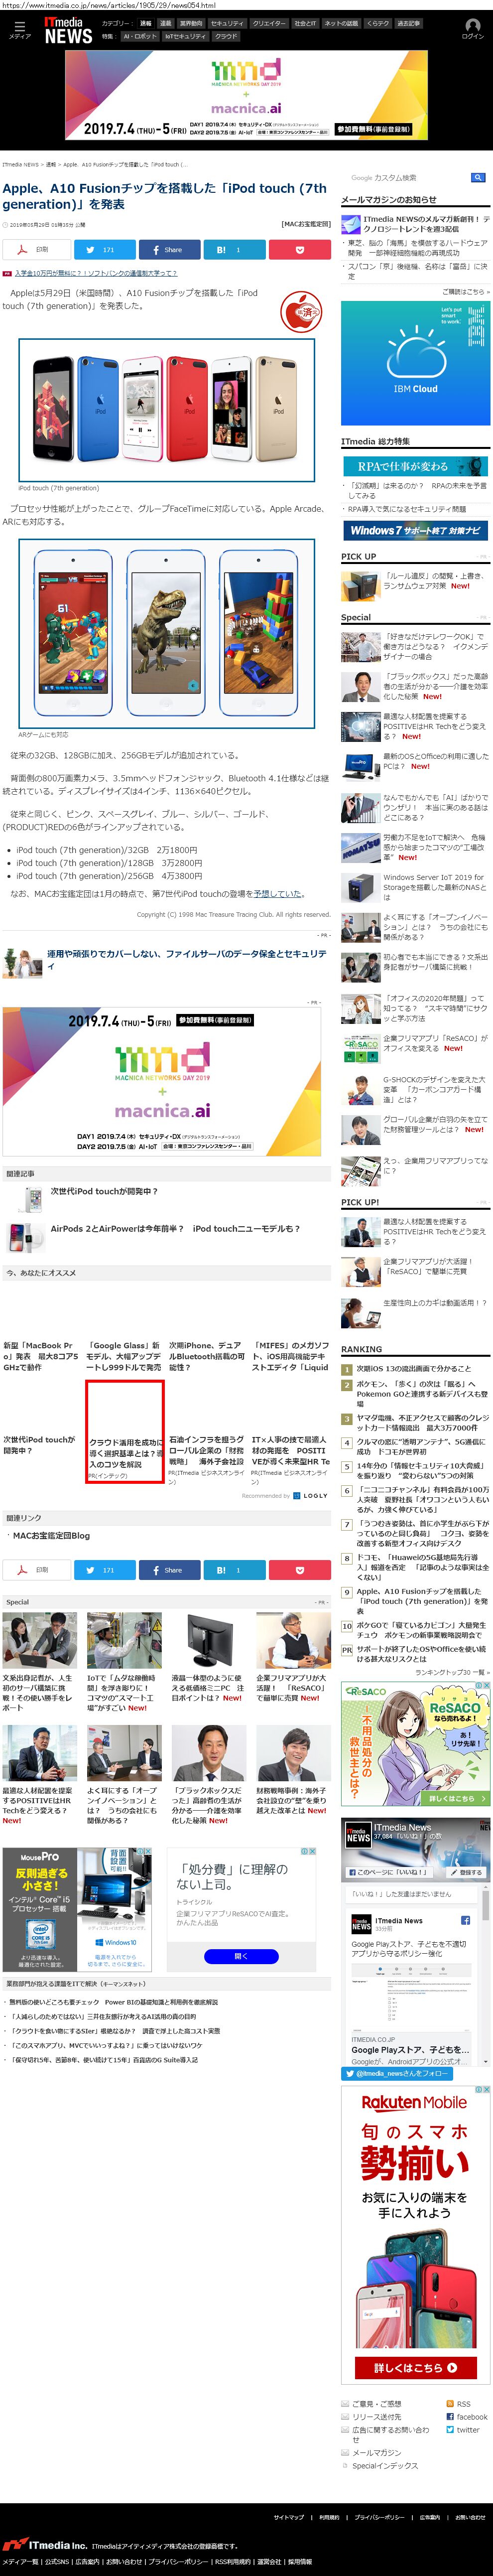Click the ITmedia NEWS header logo
This screenshot has height=2576, width=493.
(x=68, y=30)
